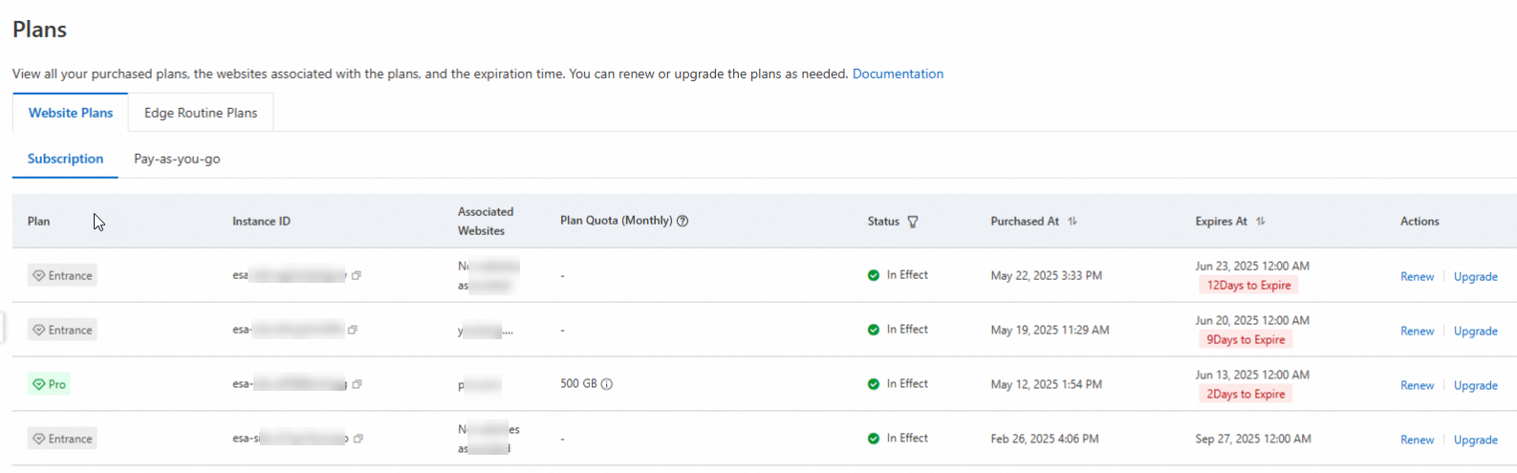Viewport: 1517px width, 473px height.
Task: Switch to Website Plans tab
Action: coord(71,113)
